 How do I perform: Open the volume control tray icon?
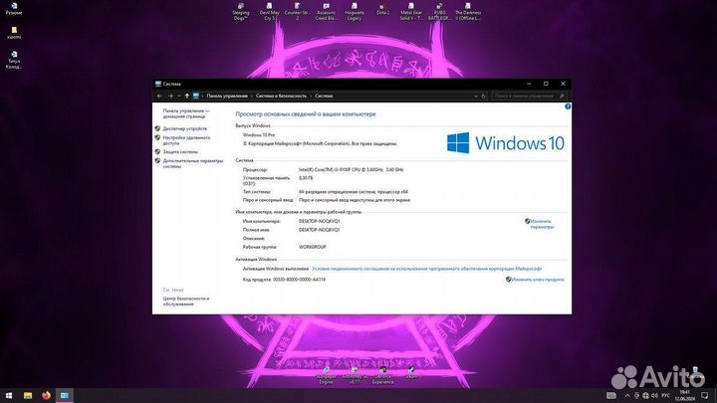(x=654, y=395)
